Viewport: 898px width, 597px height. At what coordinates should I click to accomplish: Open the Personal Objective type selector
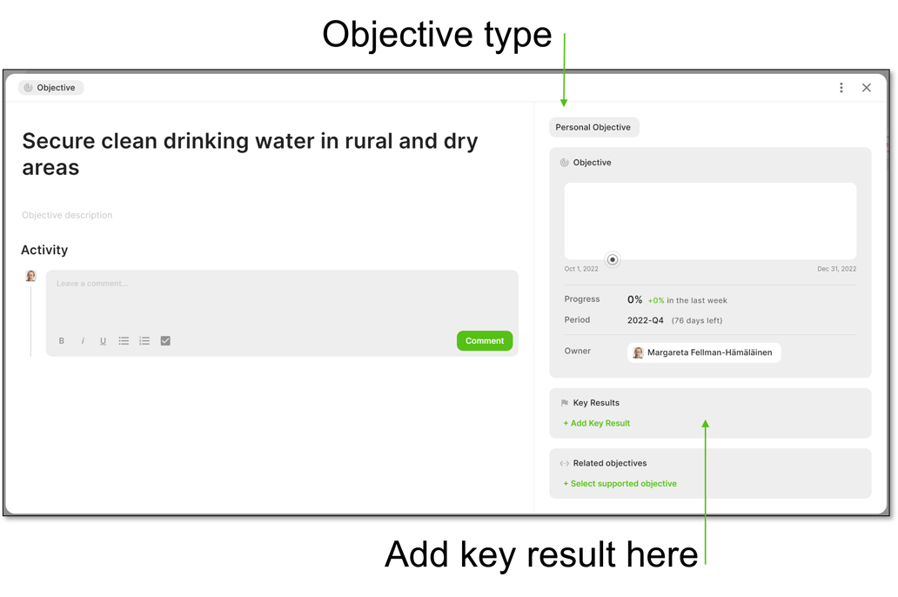(x=593, y=128)
